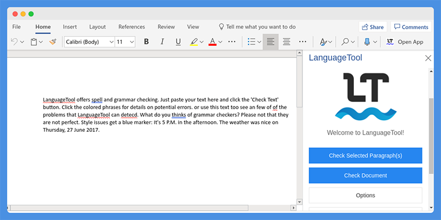Expand the Styles dropdown arrow

[x=330, y=42]
